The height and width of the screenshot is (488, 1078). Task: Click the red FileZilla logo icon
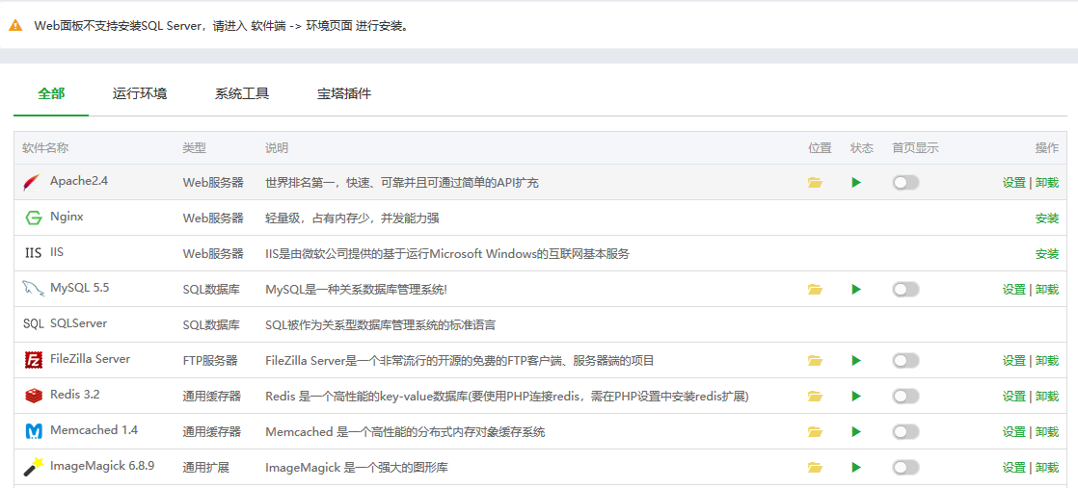tap(33, 360)
